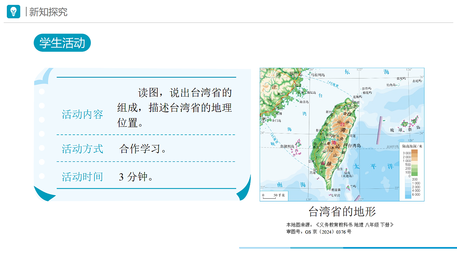
Task: Click the lightbulb icon beside 新知探究
Action: [13, 11]
